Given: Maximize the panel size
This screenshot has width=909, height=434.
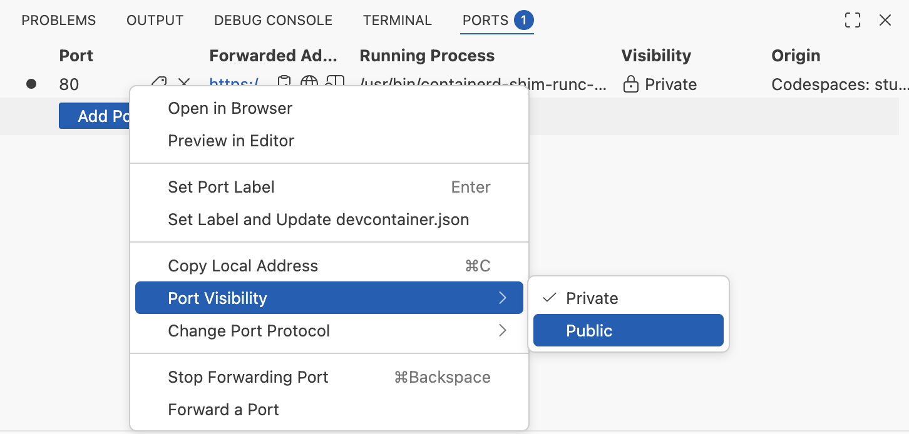Looking at the screenshot, I should point(852,20).
